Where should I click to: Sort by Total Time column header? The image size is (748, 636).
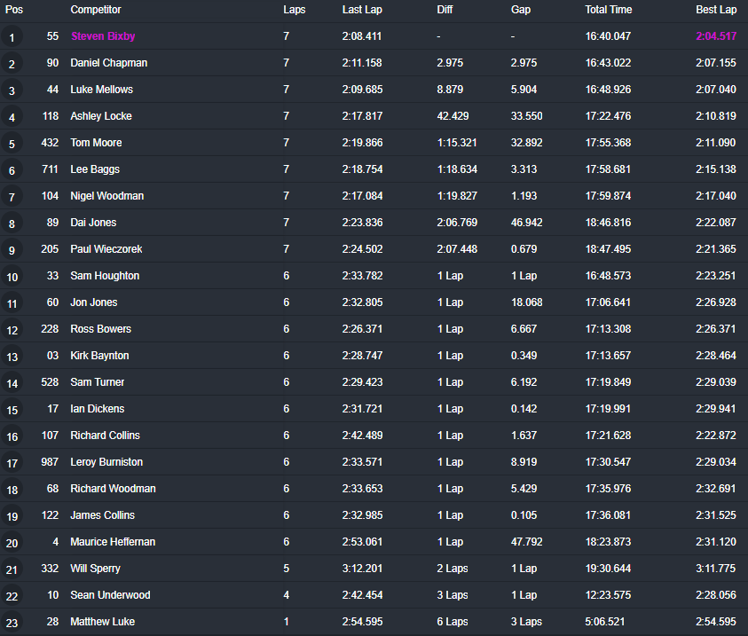[608, 10]
